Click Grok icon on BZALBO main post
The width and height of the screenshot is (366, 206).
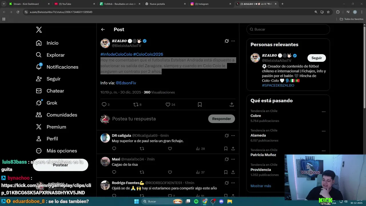coord(227,41)
